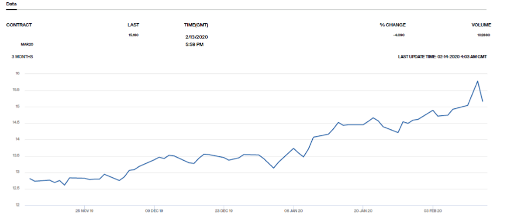Click the % CHANGE column header

click(392, 25)
